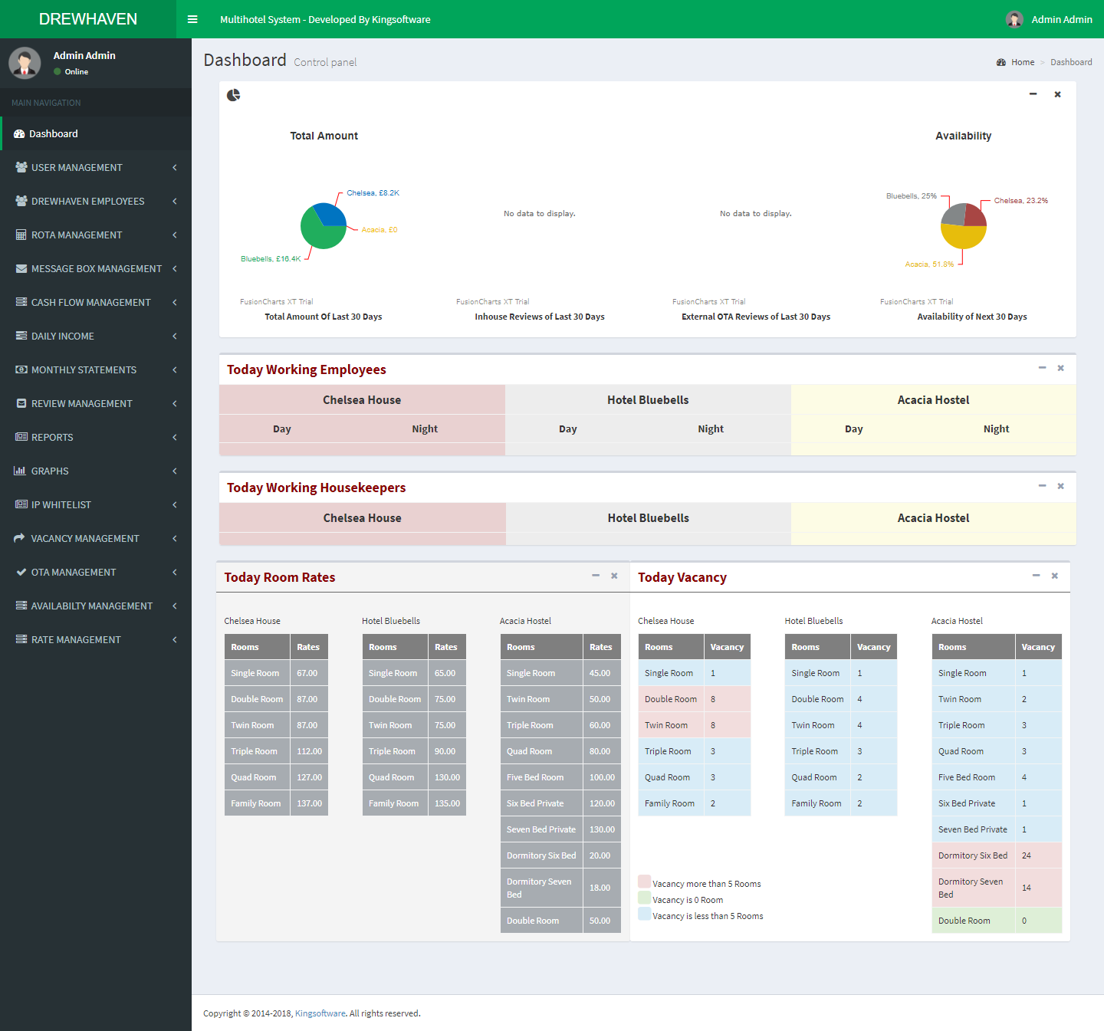The height and width of the screenshot is (1031, 1104).
Task: Minimize the Today Room Rates panel
Action: (x=595, y=575)
